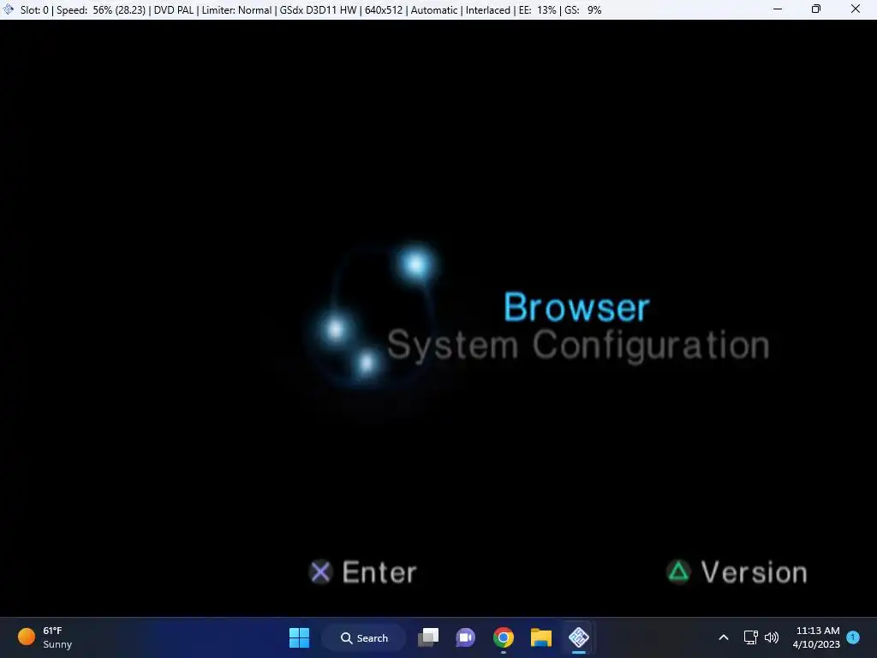Select System Configuration in the PS2 menu
The height and width of the screenshot is (658, 877).
578,345
